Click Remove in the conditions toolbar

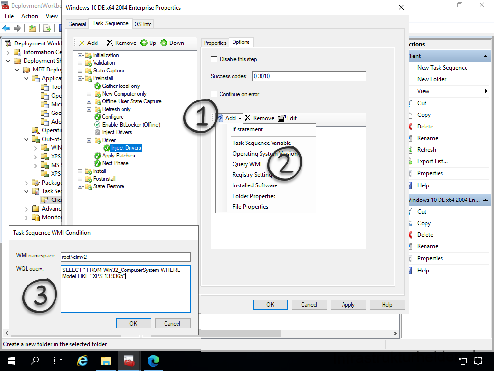[259, 118]
